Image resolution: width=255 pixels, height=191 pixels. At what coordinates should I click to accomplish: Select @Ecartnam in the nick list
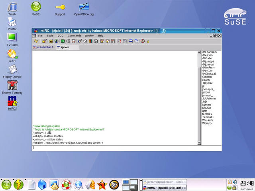pos(210,52)
